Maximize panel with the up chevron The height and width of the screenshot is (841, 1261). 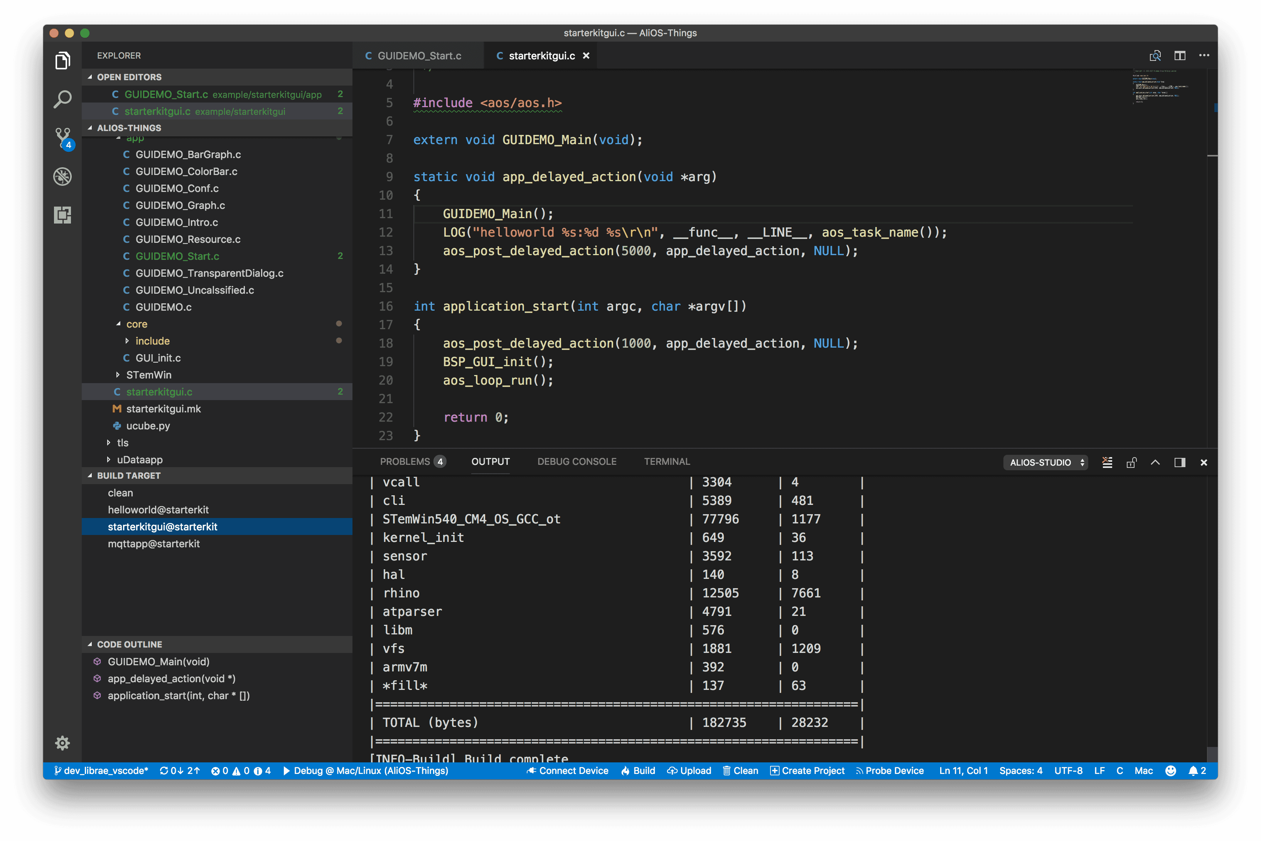click(1155, 463)
